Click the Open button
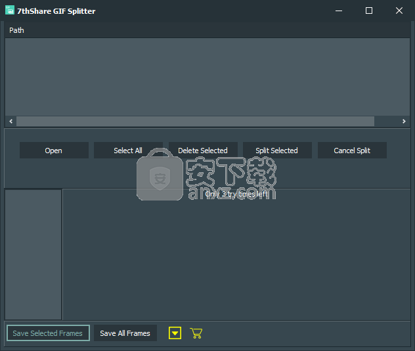Viewport: 415px width, 351px height. [54, 151]
